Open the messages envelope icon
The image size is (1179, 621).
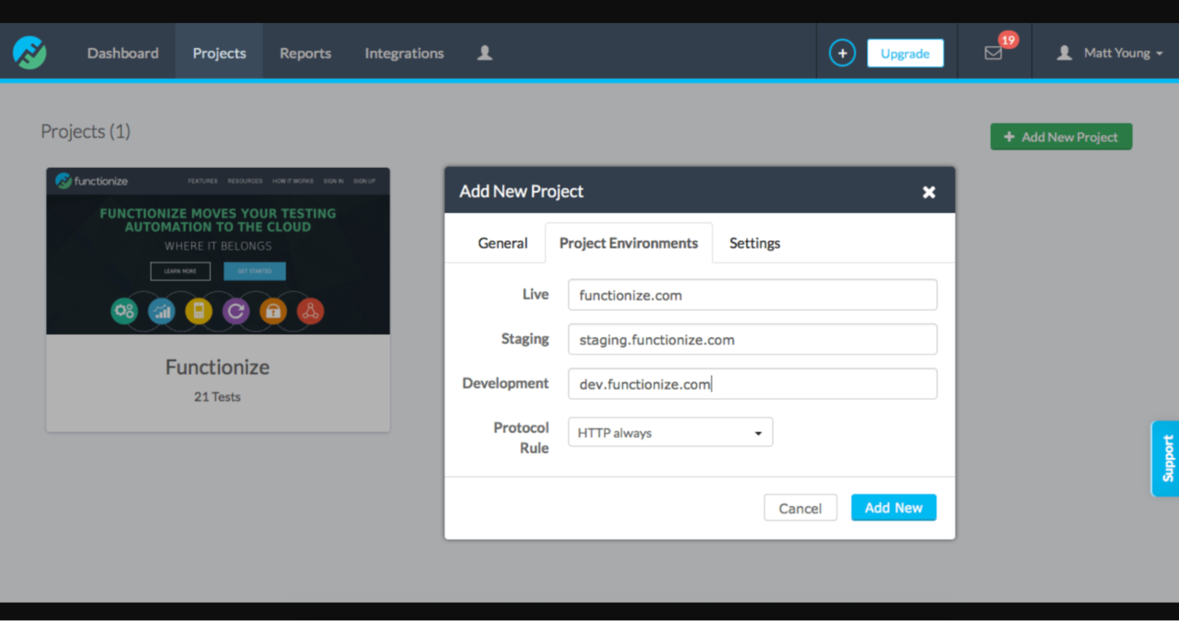(993, 53)
